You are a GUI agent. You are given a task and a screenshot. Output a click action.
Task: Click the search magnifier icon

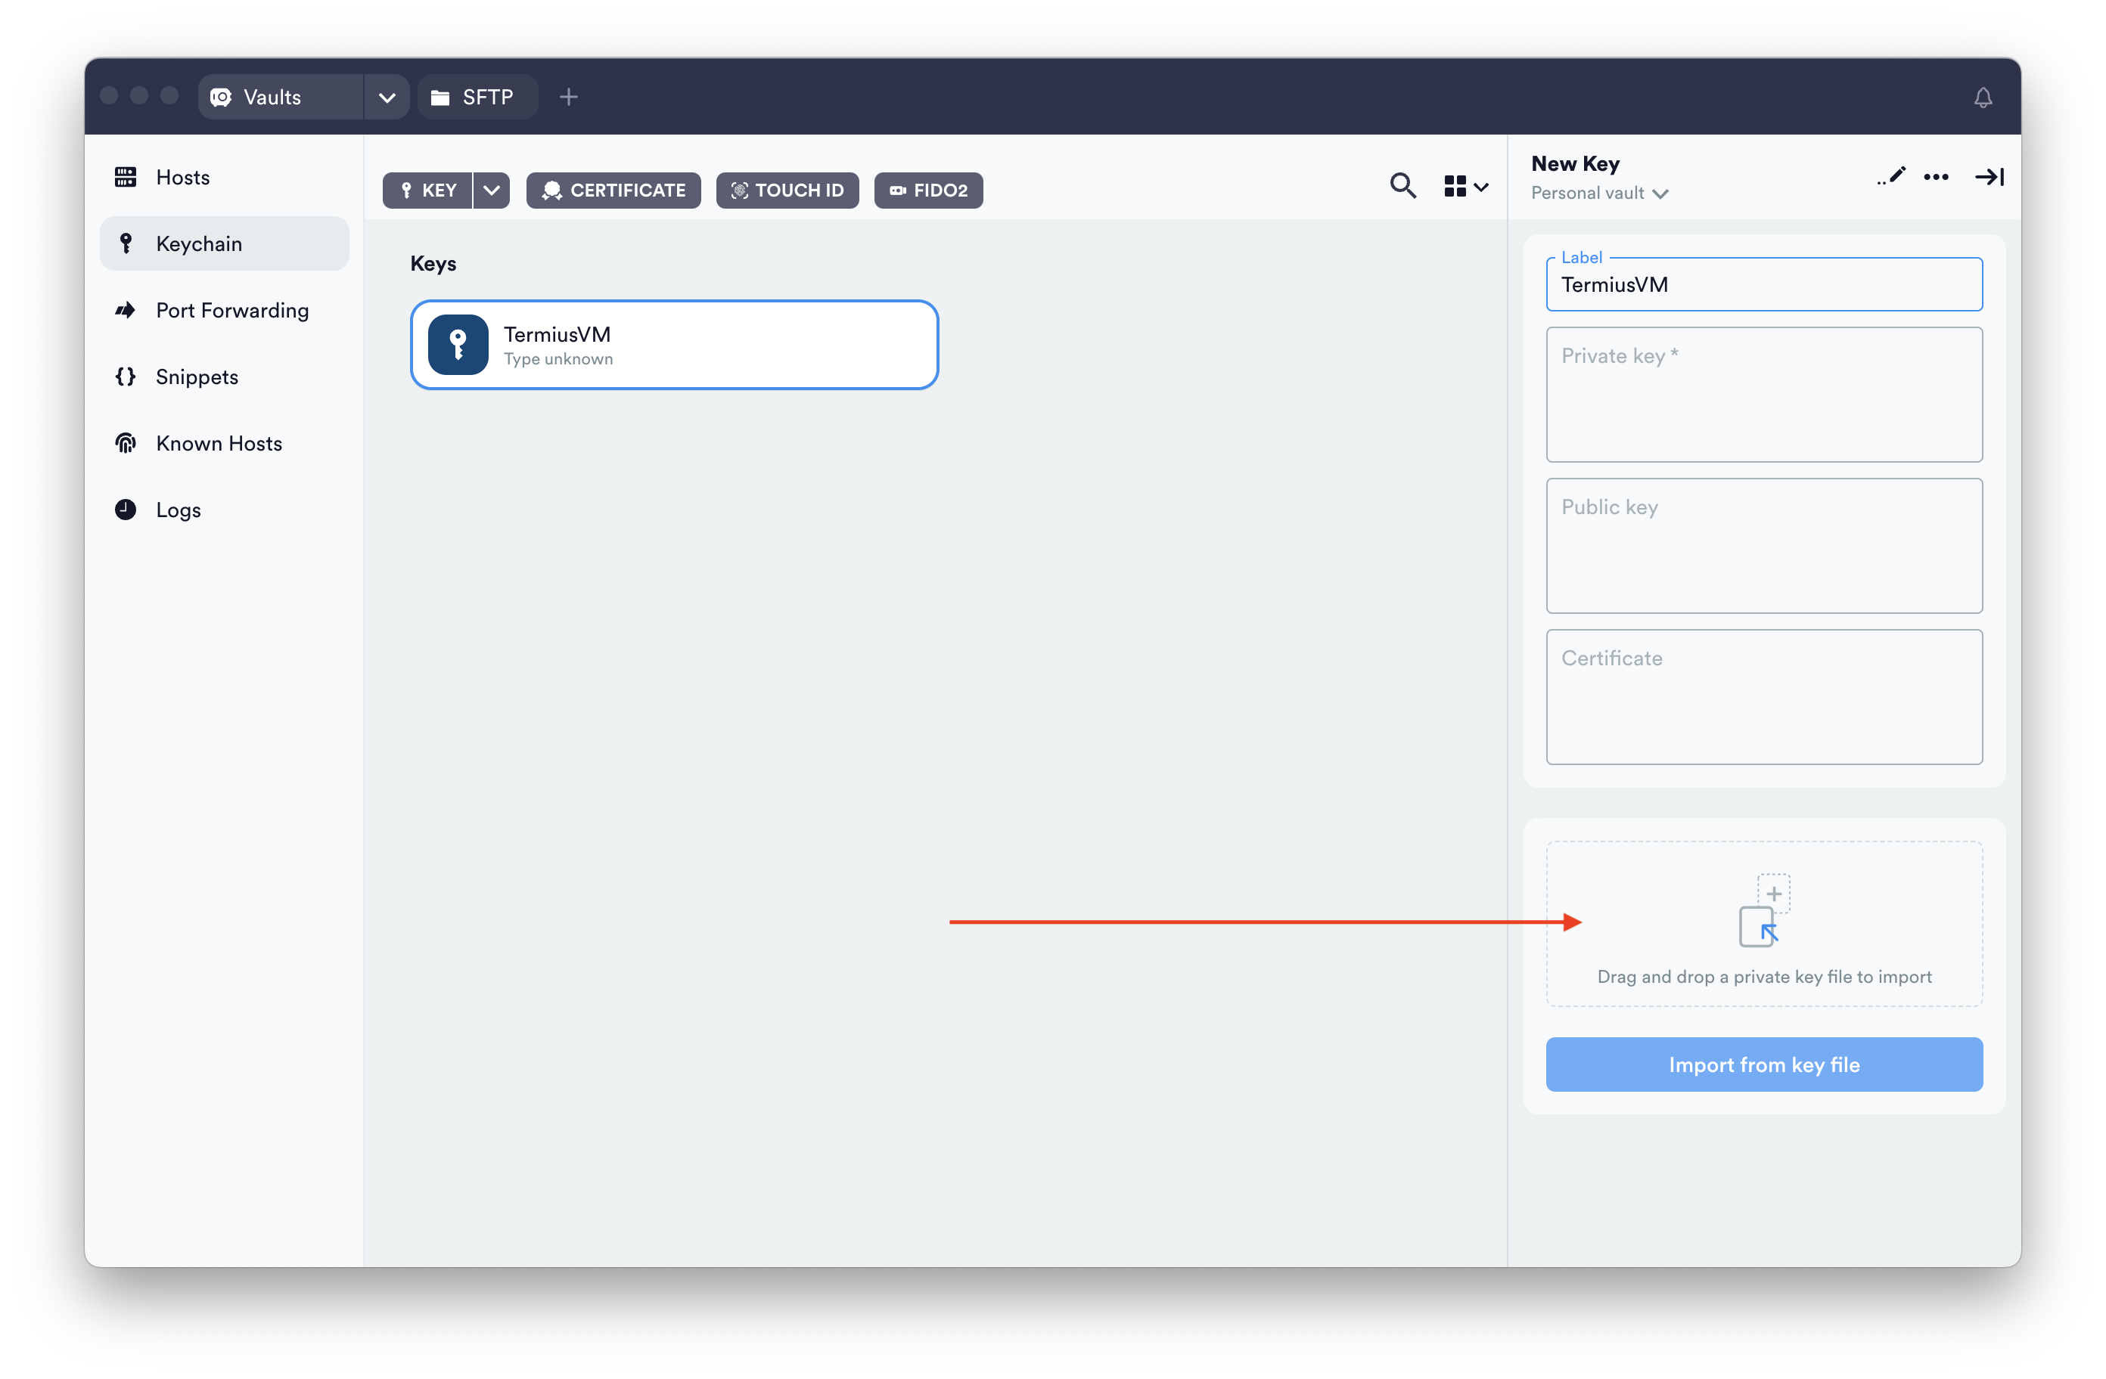(x=1402, y=186)
